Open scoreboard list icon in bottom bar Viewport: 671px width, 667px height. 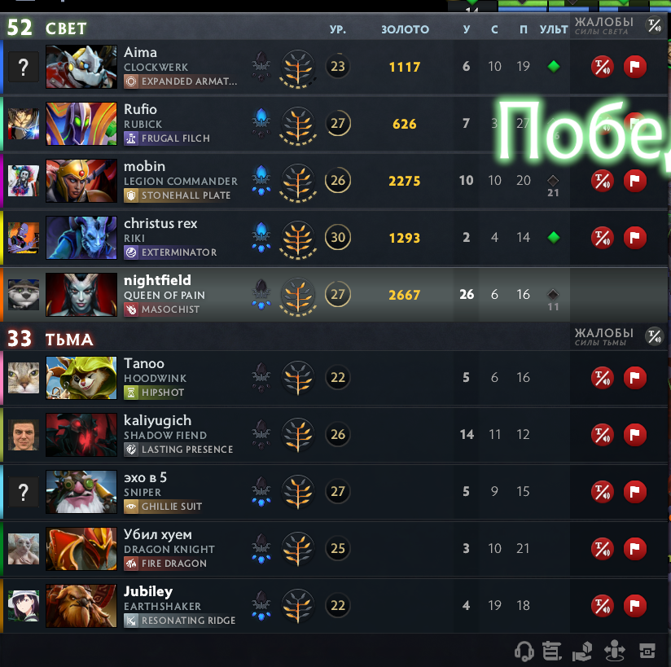552,652
